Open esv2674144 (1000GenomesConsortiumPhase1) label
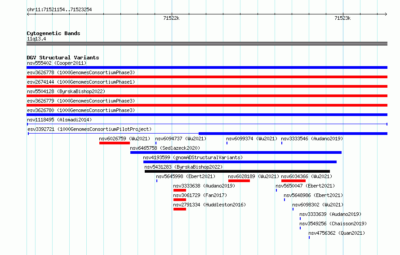 (81, 82)
